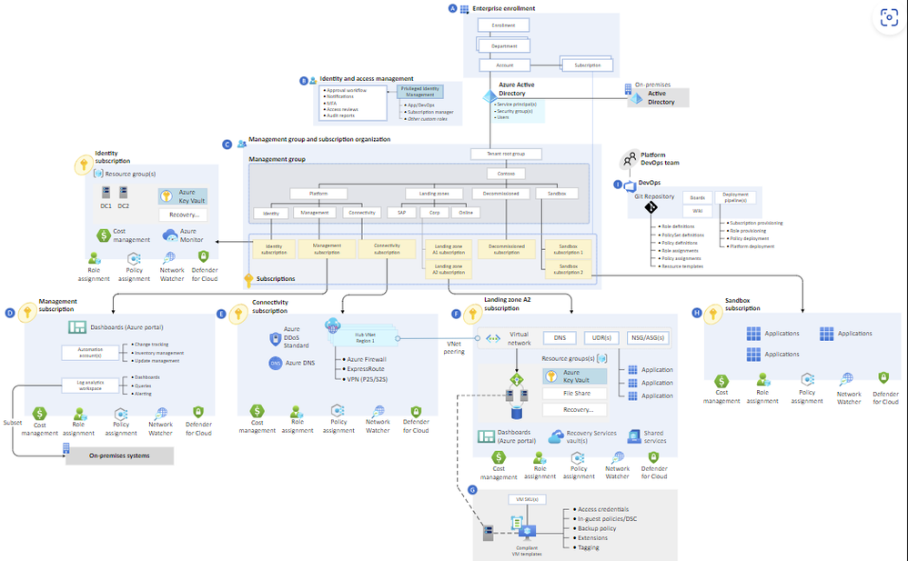
Task: Click the on-premises Active Directory icon
Action: [x=636, y=98]
